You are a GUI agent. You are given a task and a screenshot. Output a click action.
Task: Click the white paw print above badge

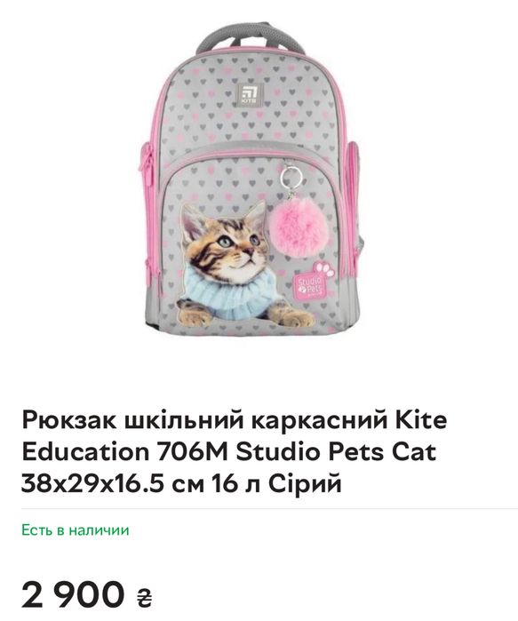point(325,268)
